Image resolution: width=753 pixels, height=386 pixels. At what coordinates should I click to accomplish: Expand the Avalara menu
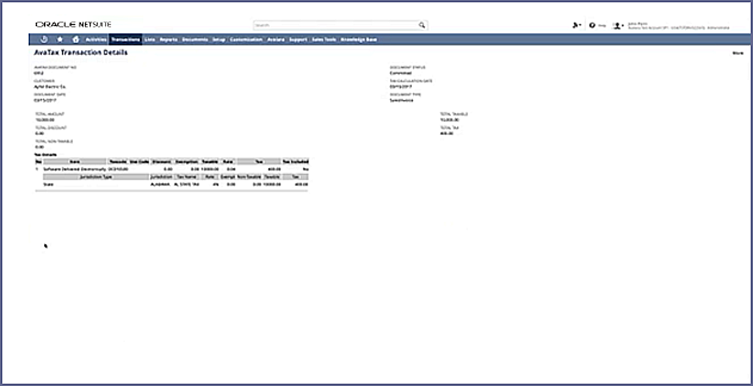[x=276, y=39]
